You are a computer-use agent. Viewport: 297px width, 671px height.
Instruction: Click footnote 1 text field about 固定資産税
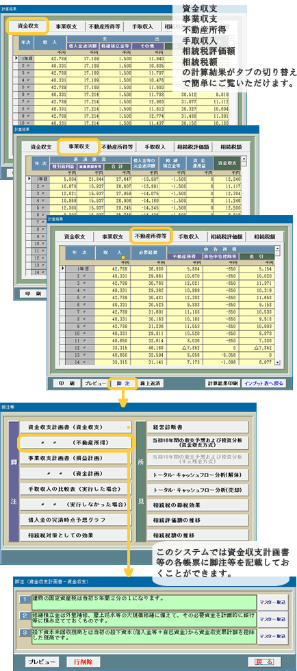coord(144,602)
